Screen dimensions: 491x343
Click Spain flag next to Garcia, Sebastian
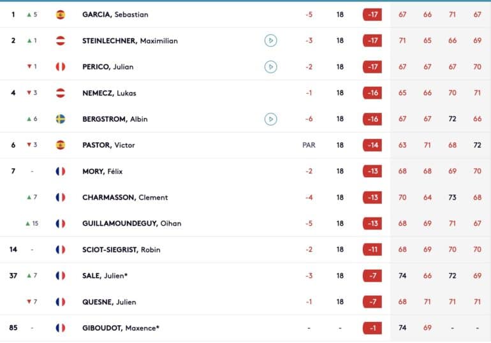(x=61, y=15)
